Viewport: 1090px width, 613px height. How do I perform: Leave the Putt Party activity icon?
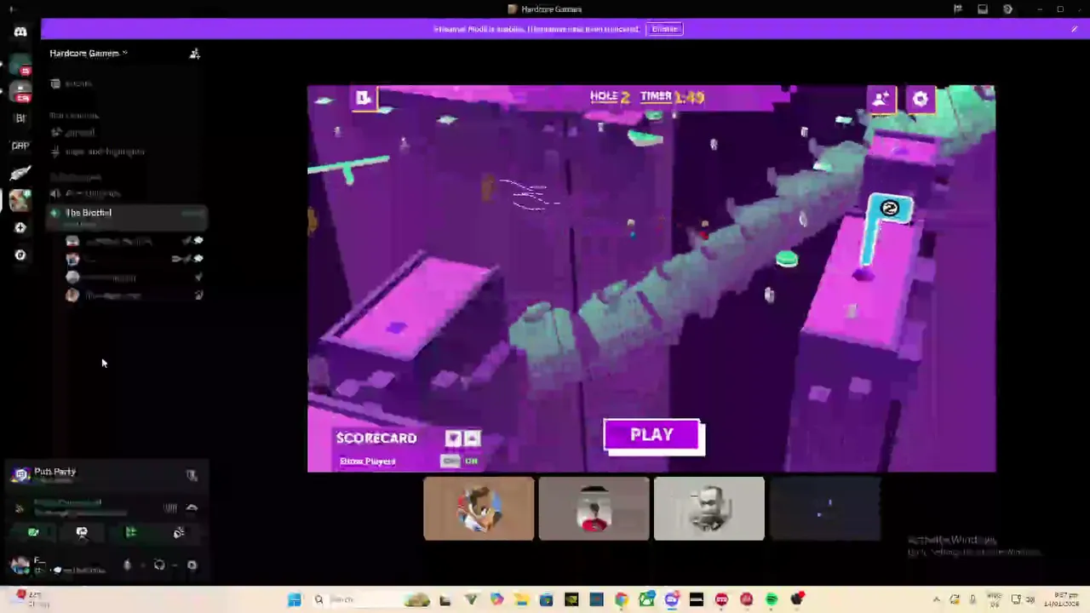[x=192, y=475]
